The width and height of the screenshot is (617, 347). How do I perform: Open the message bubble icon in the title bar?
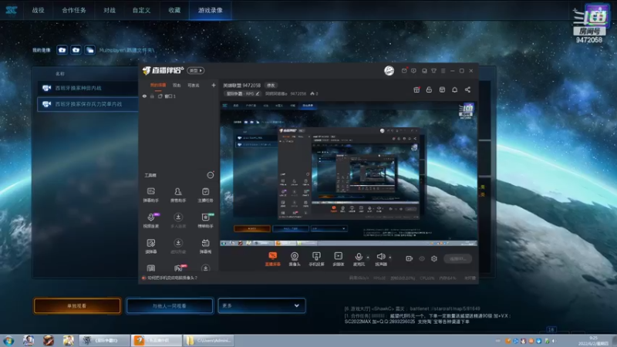pos(413,71)
